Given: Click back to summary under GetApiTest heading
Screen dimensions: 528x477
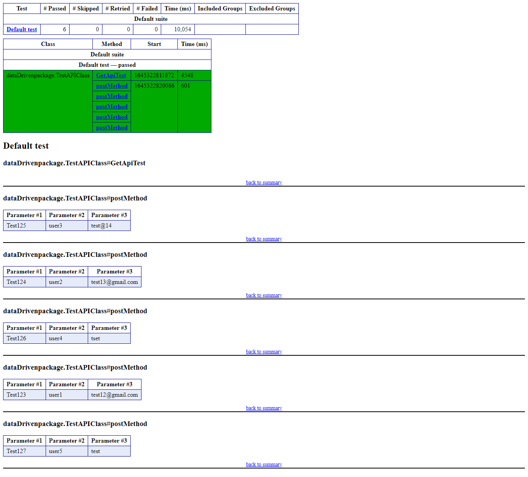Looking at the screenshot, I should [x=264, y=182].
